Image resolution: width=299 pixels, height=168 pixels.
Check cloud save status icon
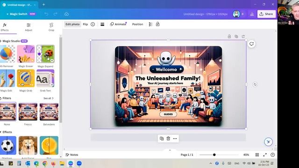pos(66,14)
